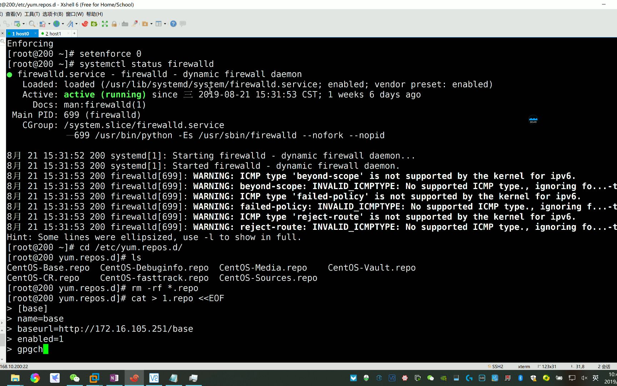Click the 'rm -rf *.repo' command line
617x386 pixels.
(x=165, y=288)
